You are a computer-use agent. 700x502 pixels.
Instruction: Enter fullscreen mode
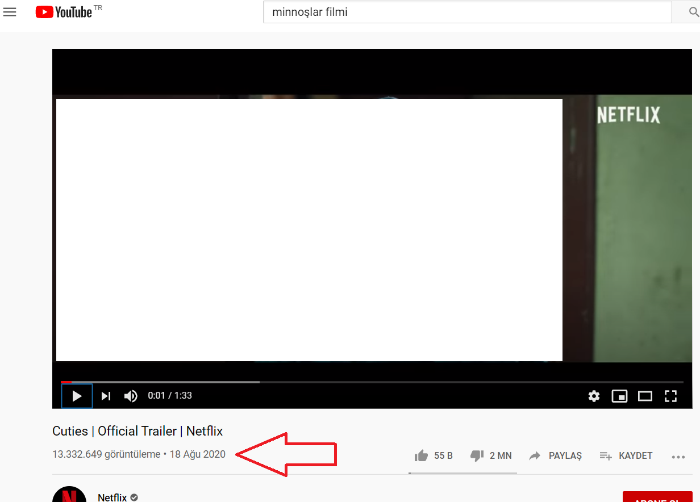coord(670,396)
